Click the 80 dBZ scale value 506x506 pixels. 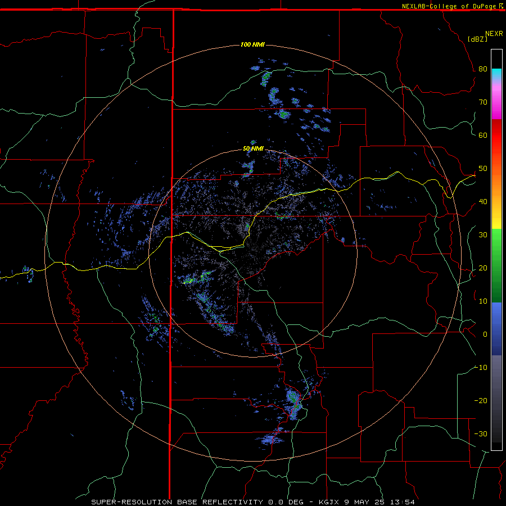[483, 69]
